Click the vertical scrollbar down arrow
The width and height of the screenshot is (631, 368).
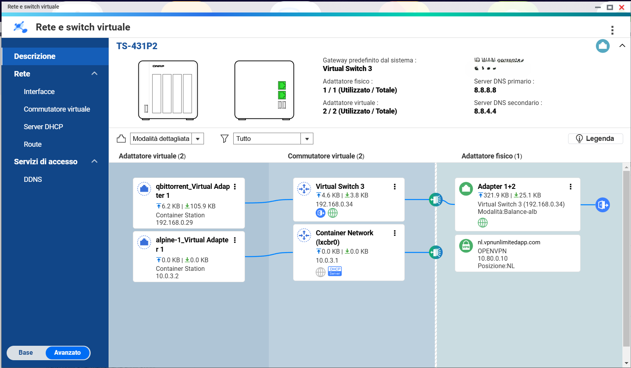[626, 363]
